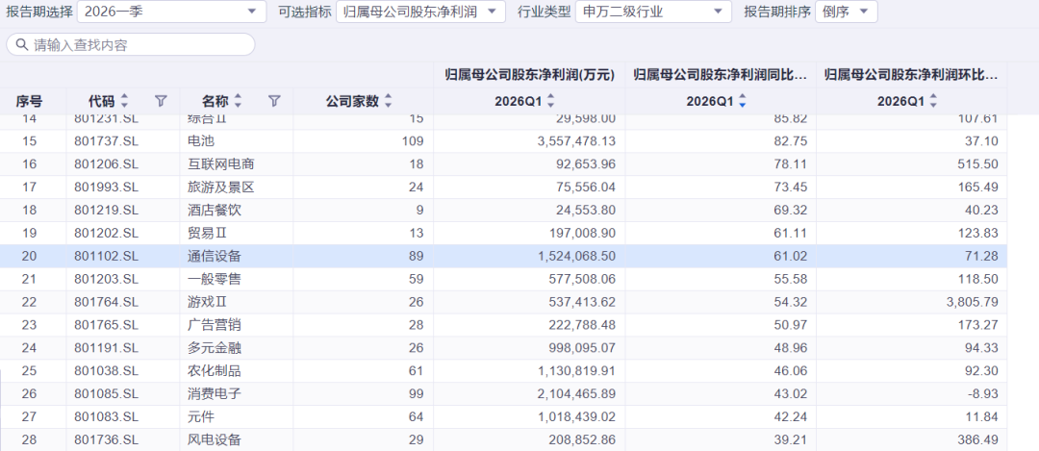Screen dimensions: 1039x451
Task: Select the 多元金融 row name
Action: point(215,348)
